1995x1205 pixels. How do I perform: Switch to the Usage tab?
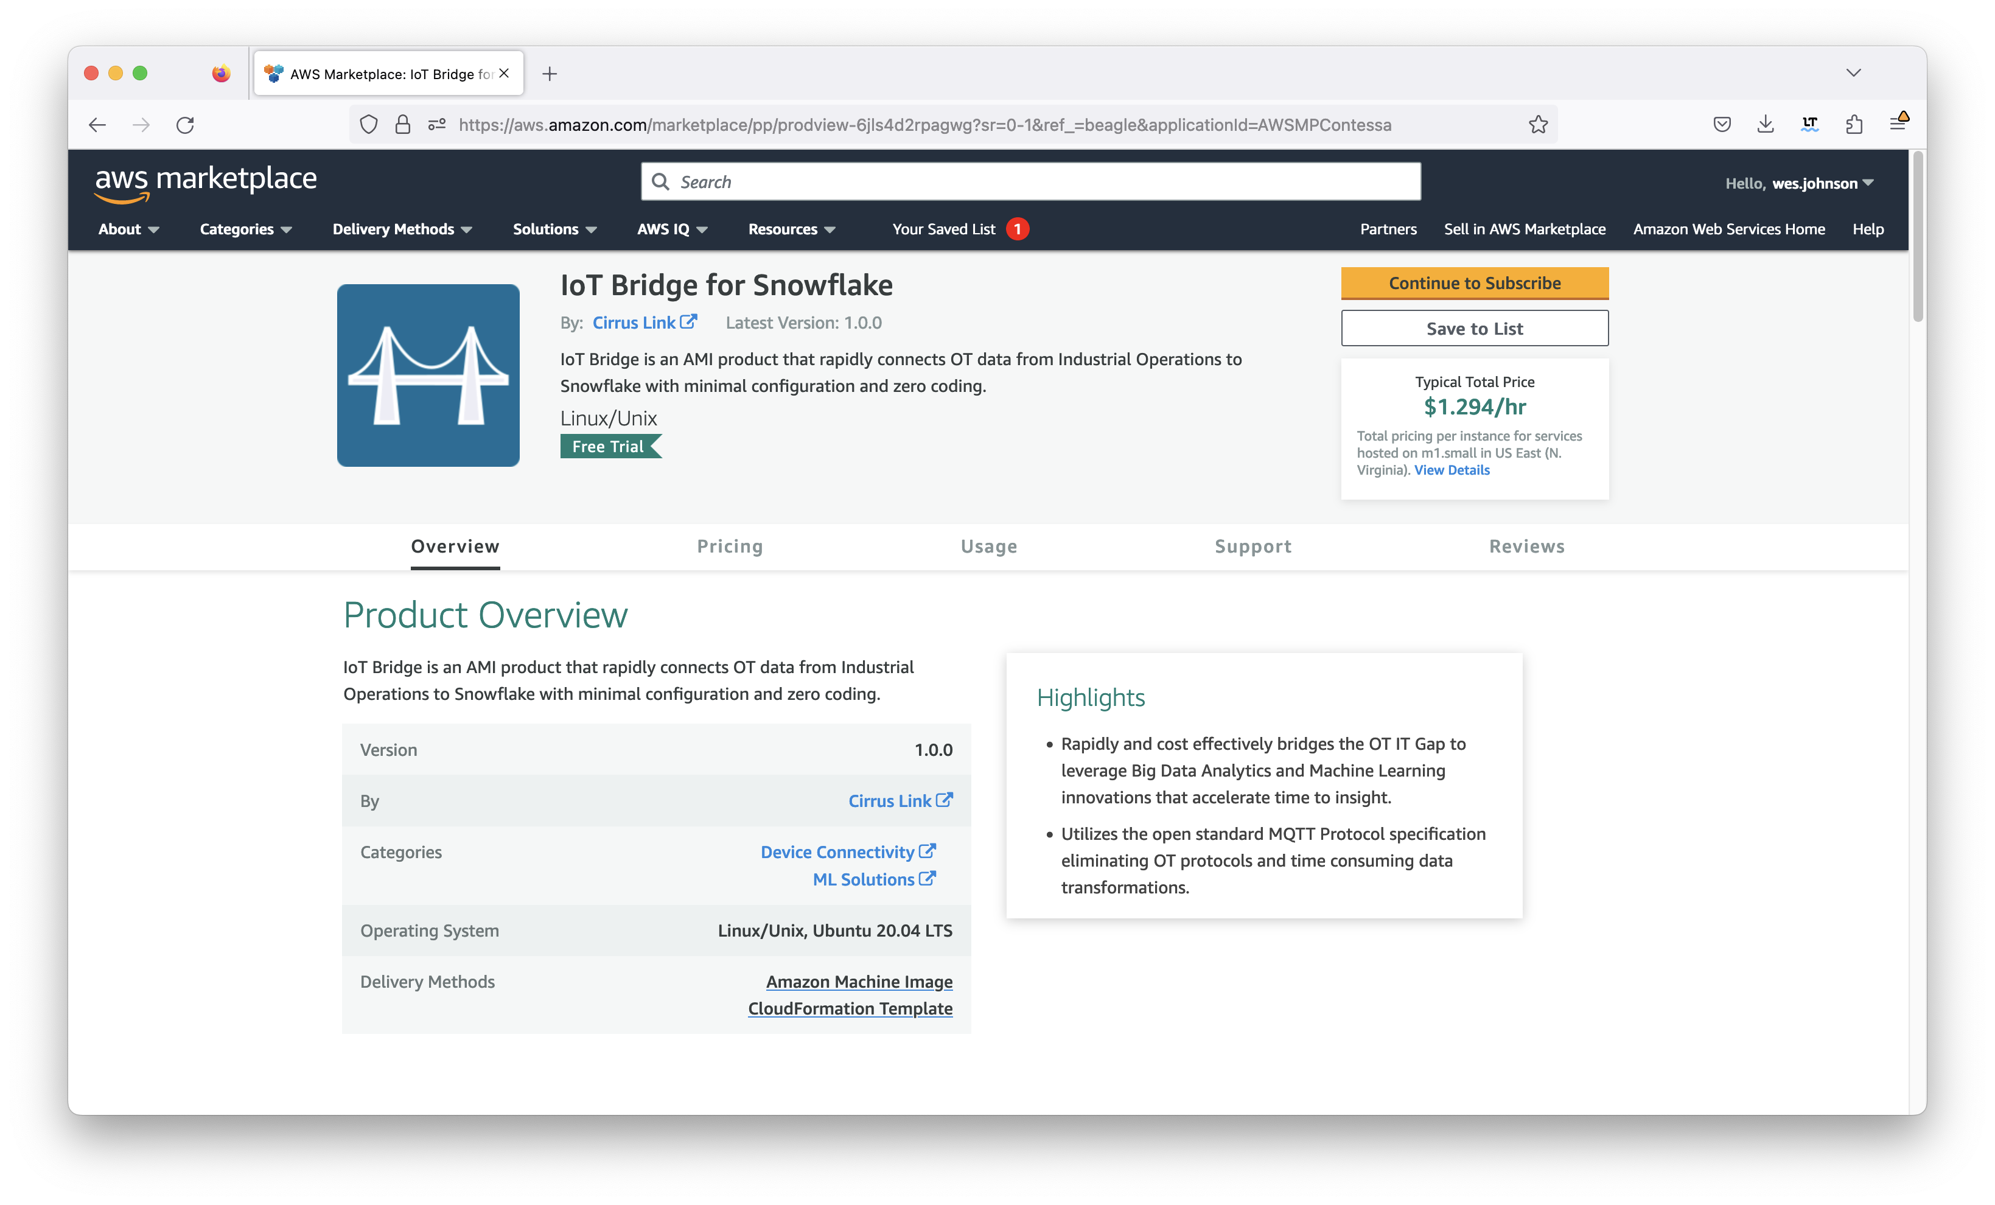pyautogui.click(x=988, y=547)
